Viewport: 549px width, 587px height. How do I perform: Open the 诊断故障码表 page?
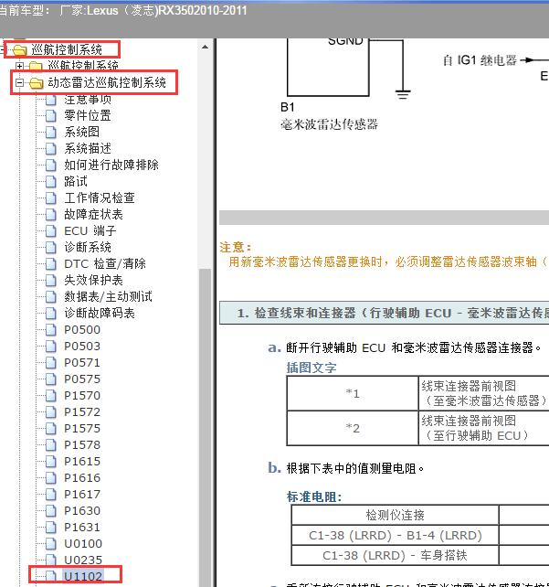[x=100, y=313]
